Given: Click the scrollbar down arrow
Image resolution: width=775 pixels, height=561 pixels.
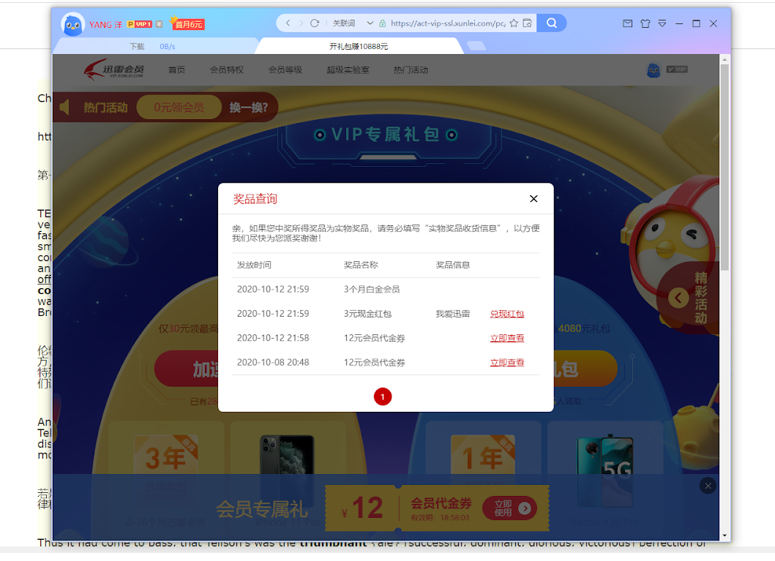Looking at the screenshot, I should pyautogui.click(x=725, y=535).
